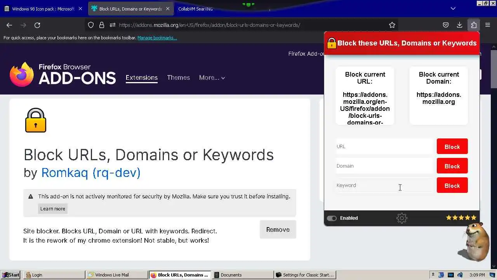This screenshot has height=280, width=497.
Task: Open the list all tabs dropdown arrow
Action: [x=453, y=9]
